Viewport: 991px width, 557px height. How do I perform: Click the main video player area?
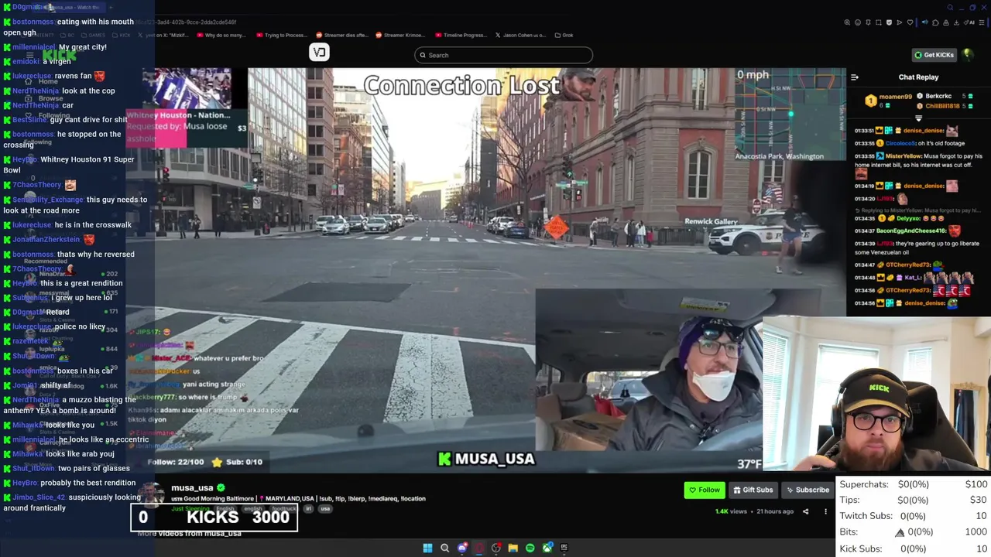click(x=486, y=269)
